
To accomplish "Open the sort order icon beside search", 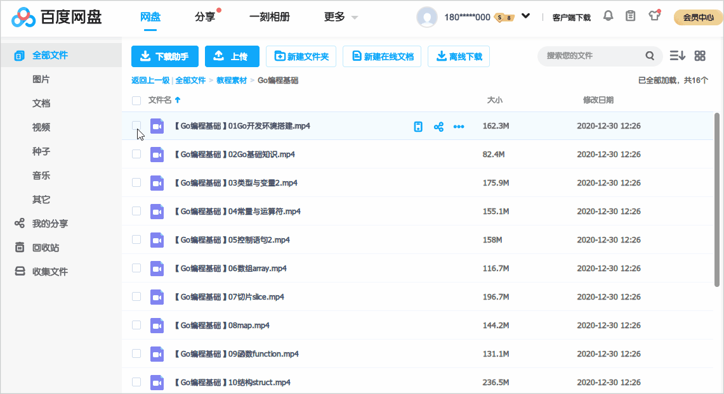I will (x=677, y=56).
